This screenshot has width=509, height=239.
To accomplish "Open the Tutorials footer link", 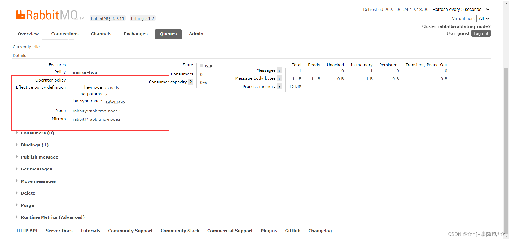I will (90, 231).
